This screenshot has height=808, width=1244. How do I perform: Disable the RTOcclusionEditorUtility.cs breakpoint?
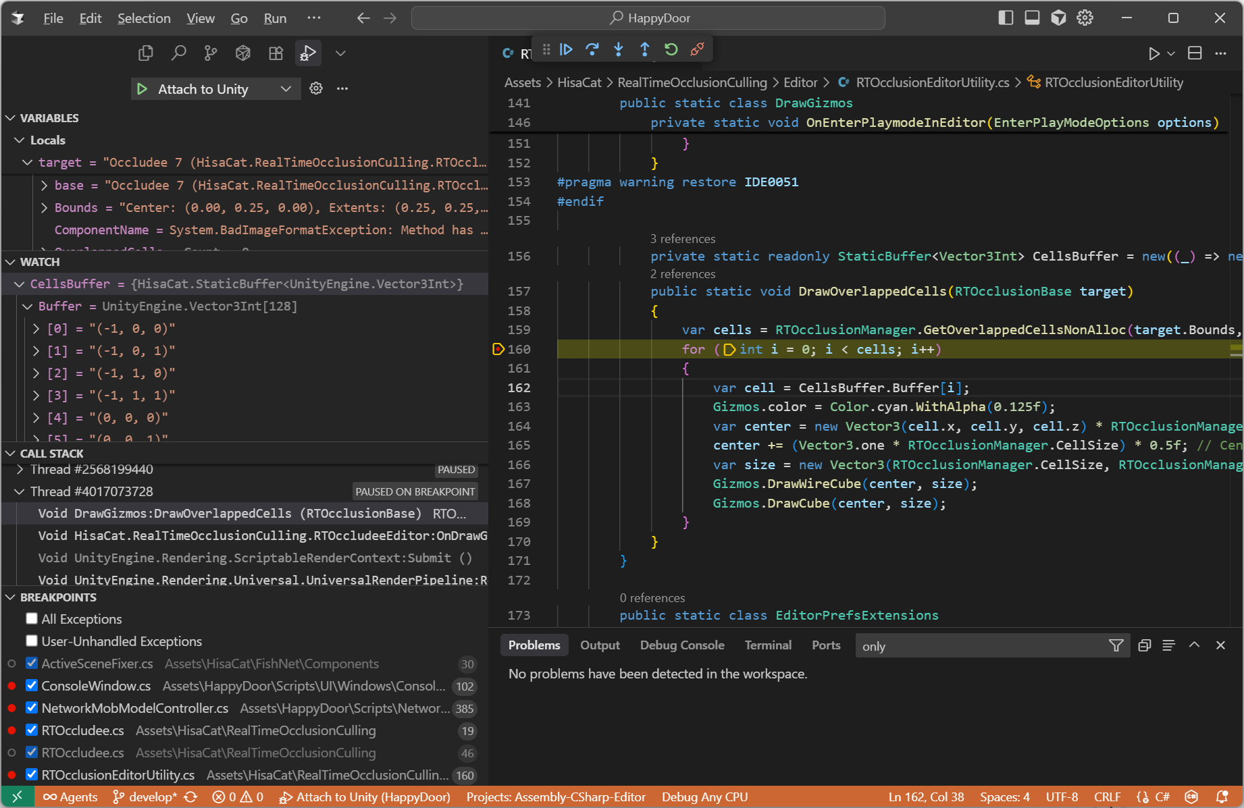[32, 775]
